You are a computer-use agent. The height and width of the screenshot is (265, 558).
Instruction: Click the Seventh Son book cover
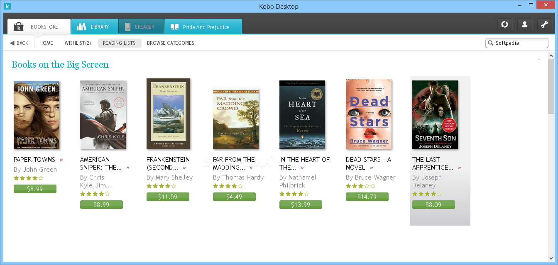click(x=435, y=115)
